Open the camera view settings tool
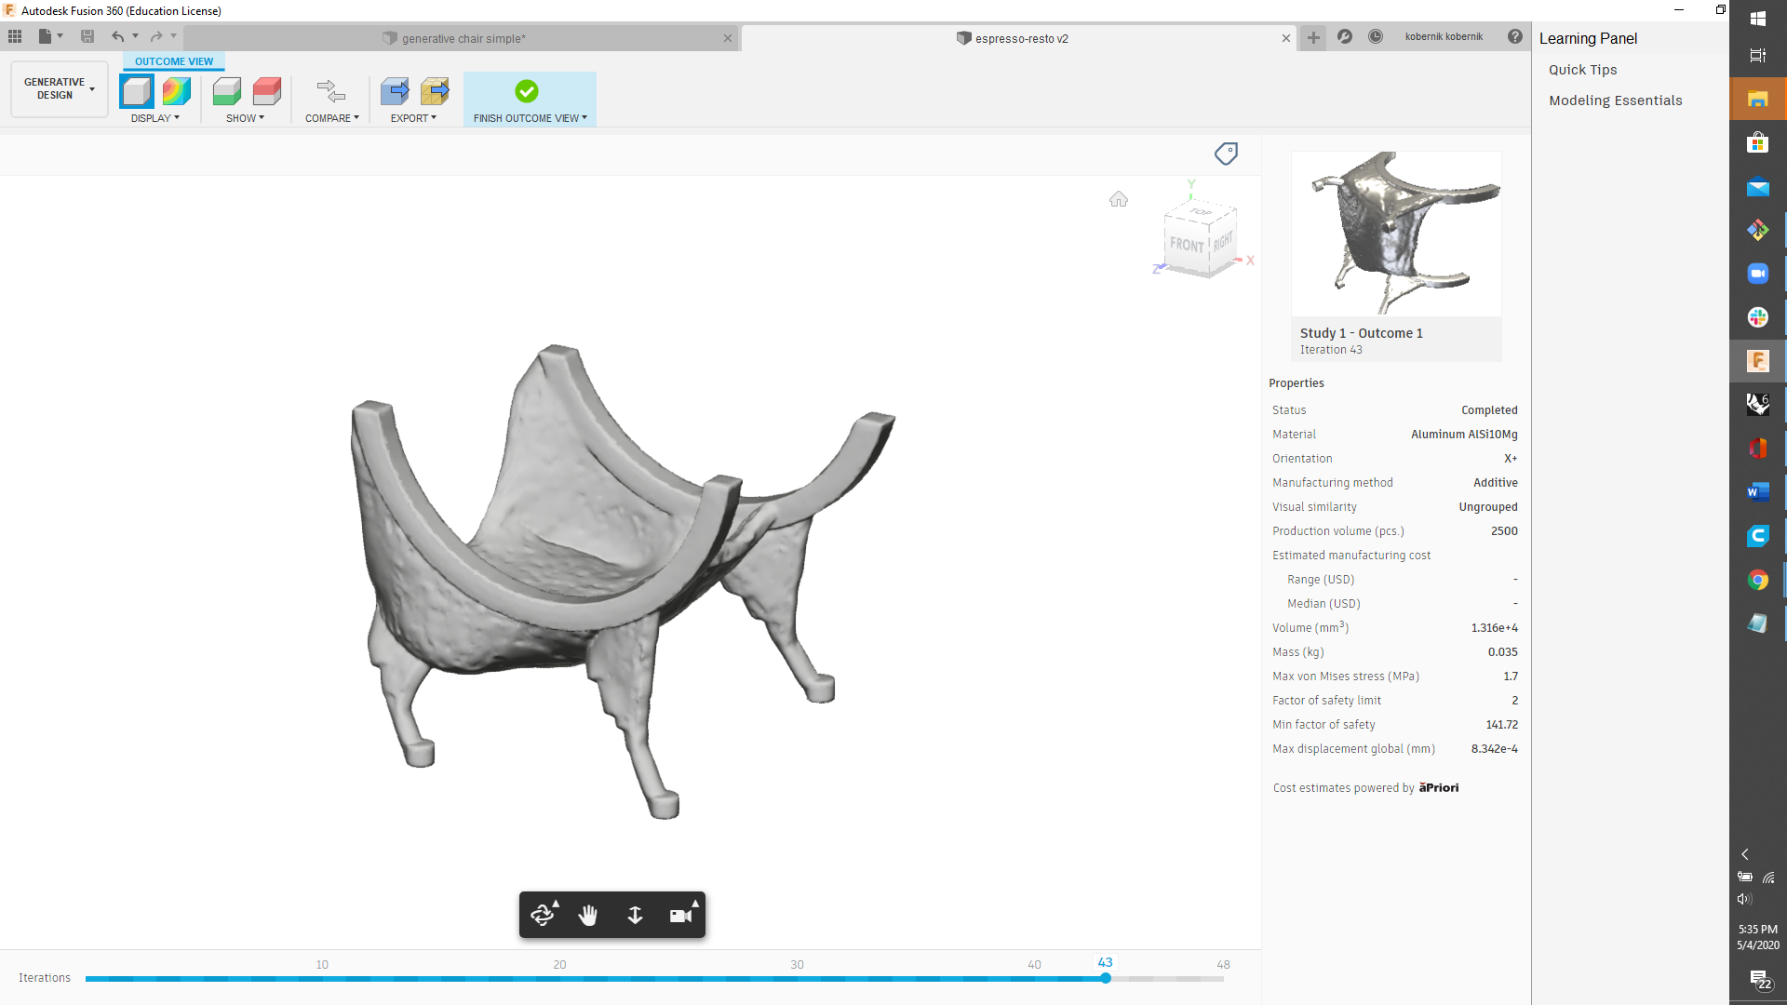1787x1005 pixels. 681,915
